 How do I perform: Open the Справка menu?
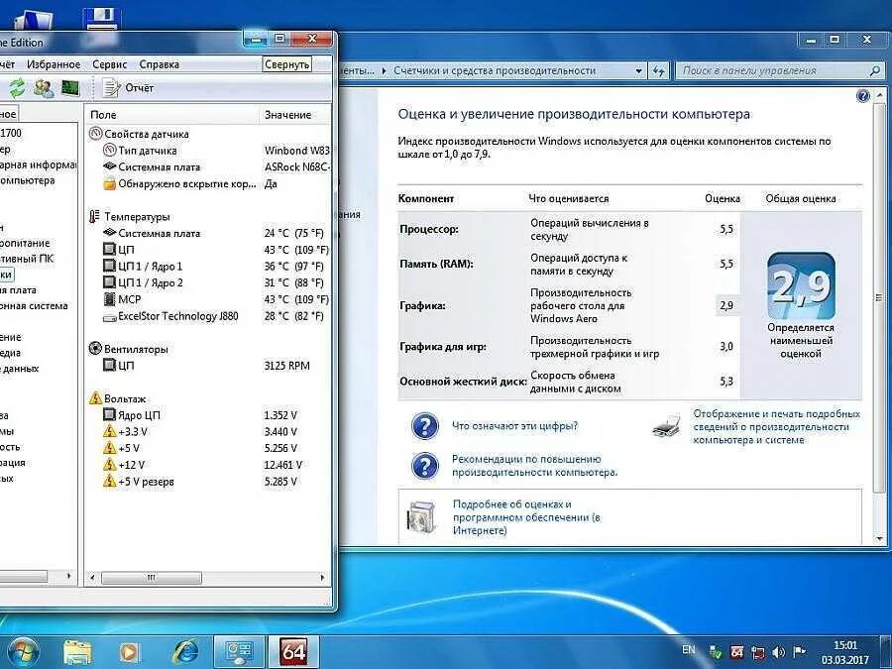(160, 64)
